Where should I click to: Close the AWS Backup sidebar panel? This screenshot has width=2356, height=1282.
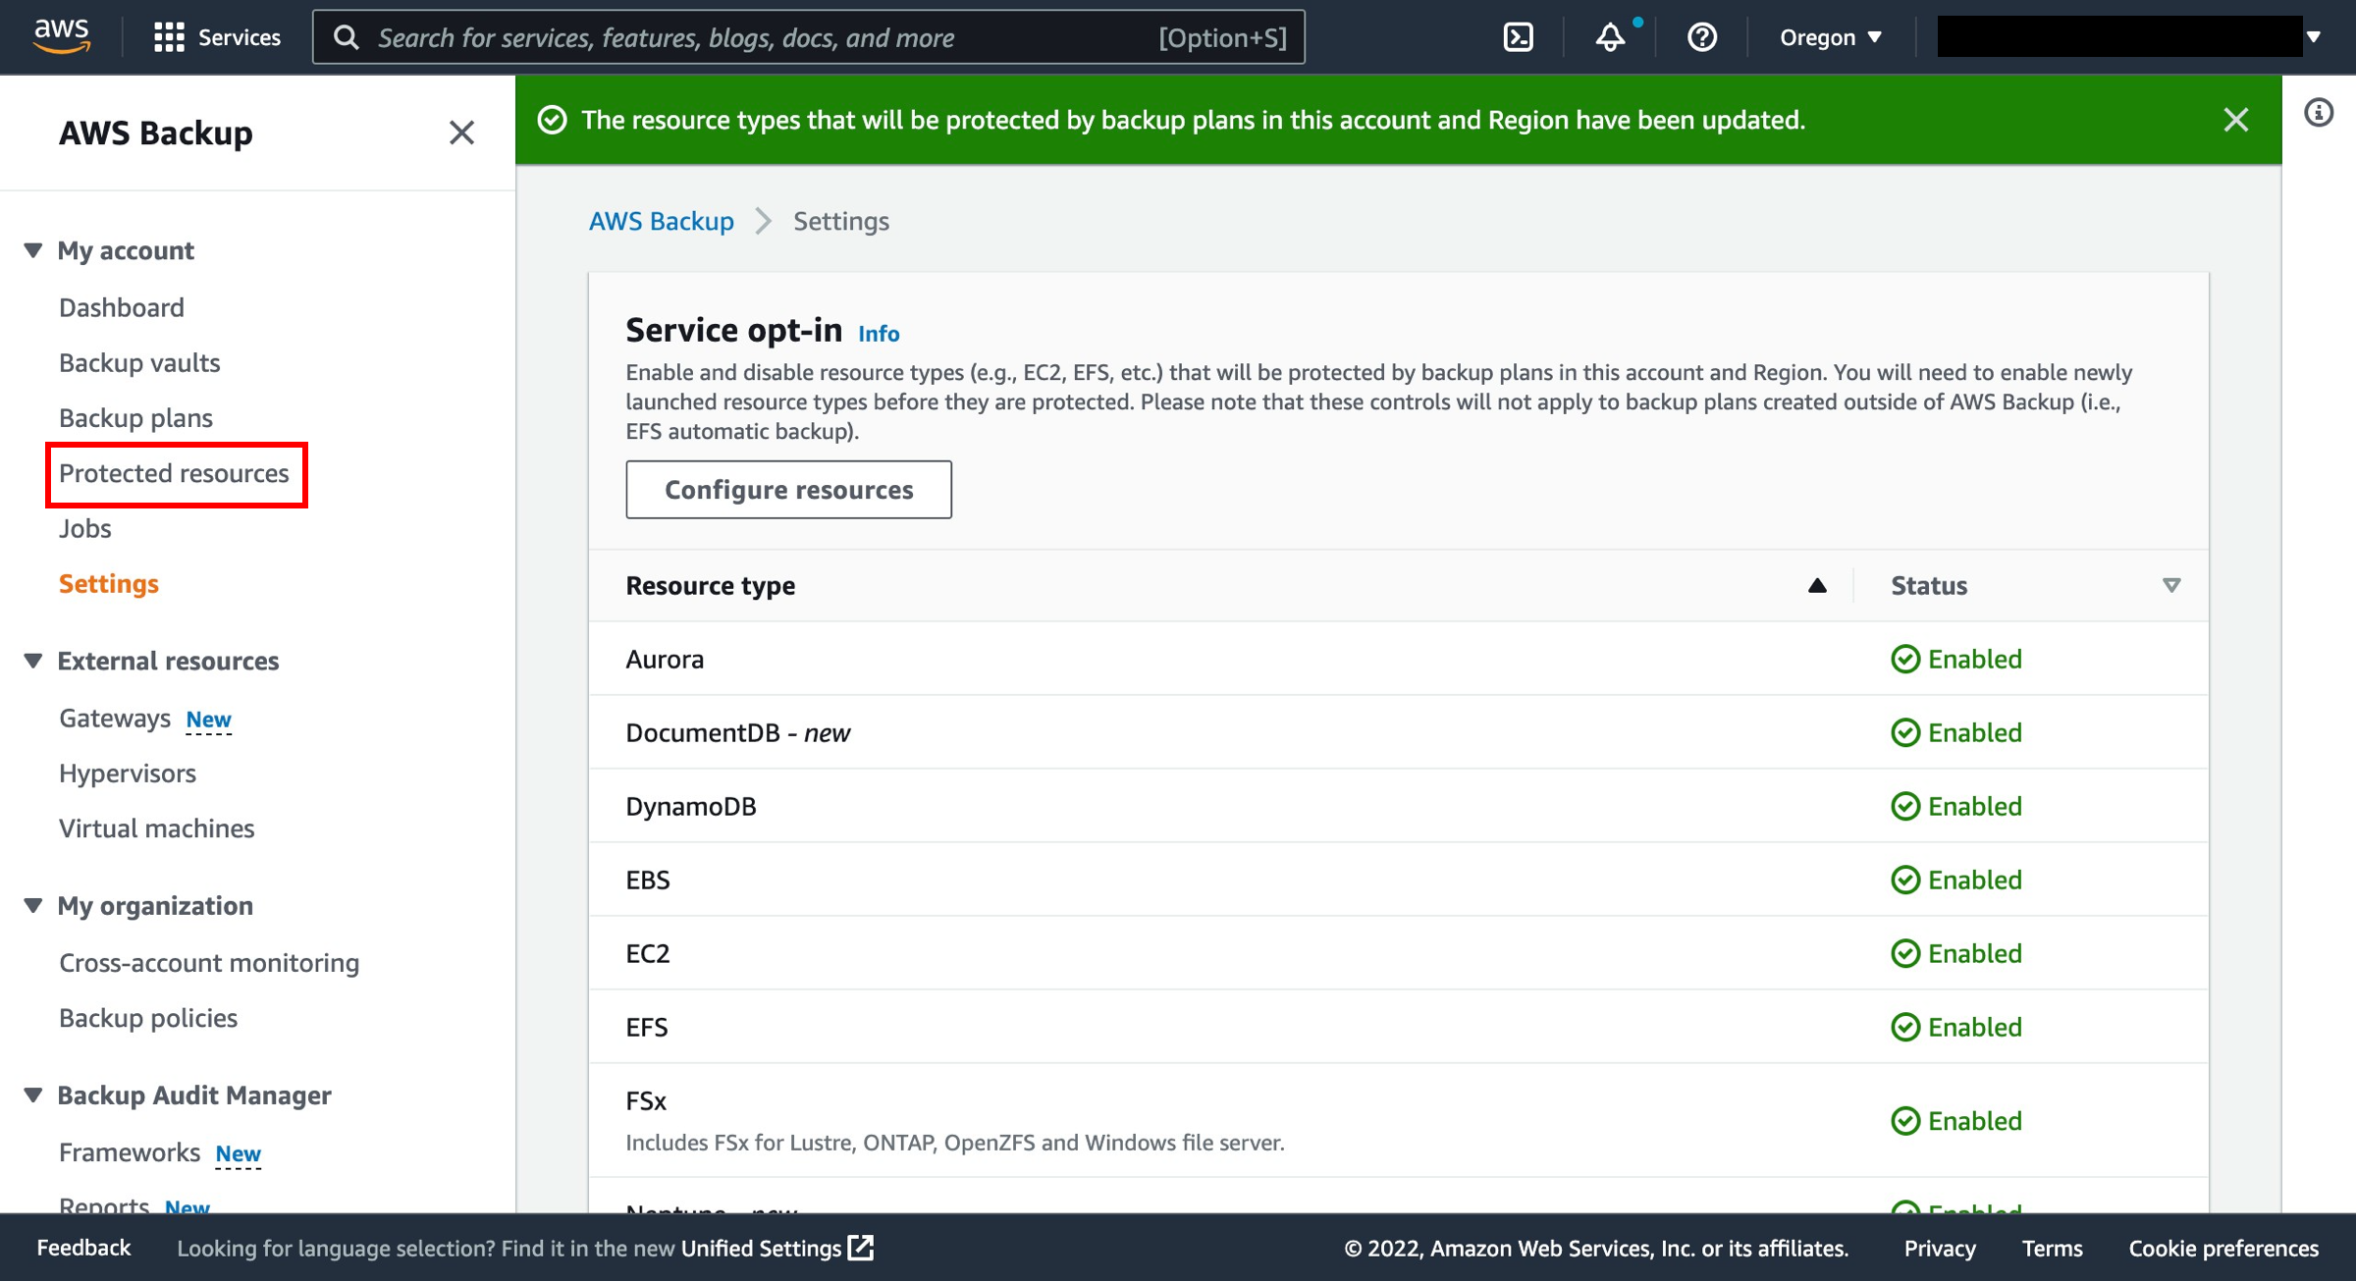pyautogui.click(x=461, y=133)
